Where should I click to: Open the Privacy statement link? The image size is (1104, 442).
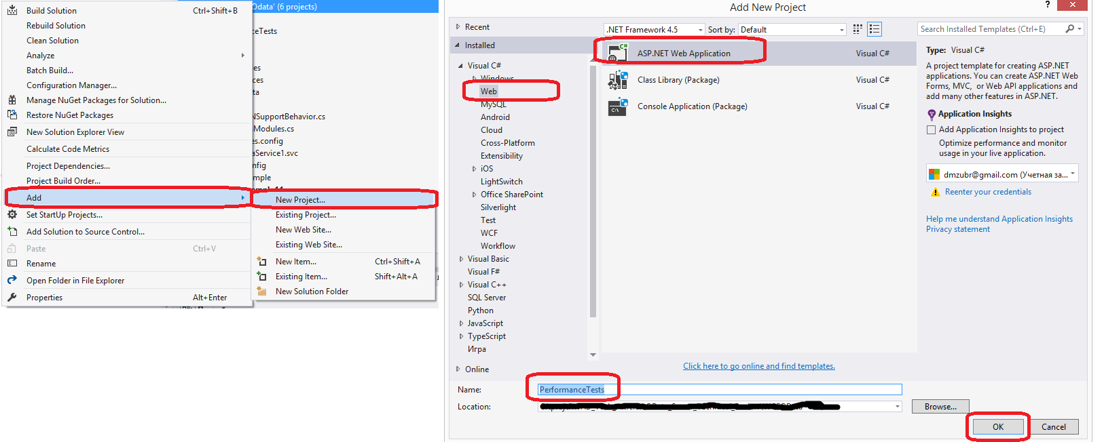tap(958, 229)
